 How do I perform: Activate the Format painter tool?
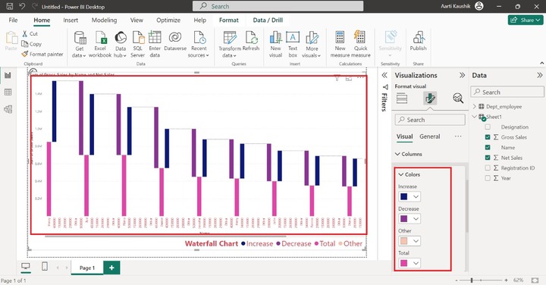click(42, 54)
